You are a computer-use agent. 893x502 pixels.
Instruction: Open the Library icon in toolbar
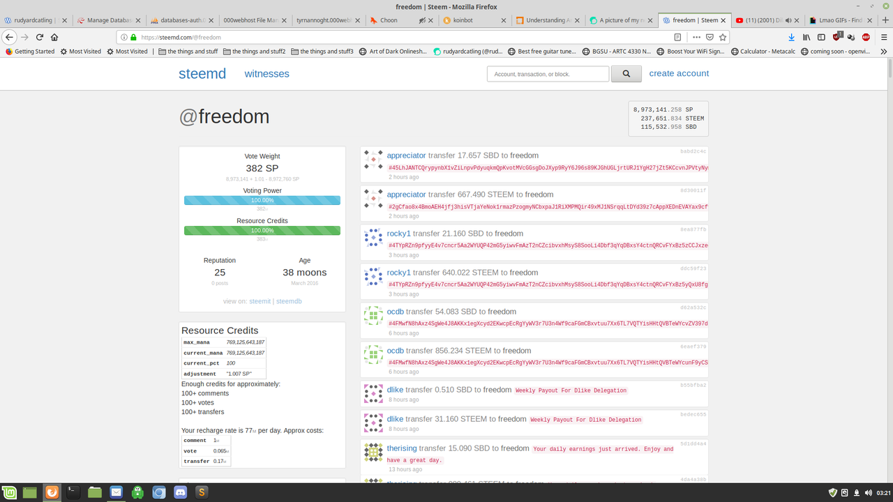click(806, 37)
